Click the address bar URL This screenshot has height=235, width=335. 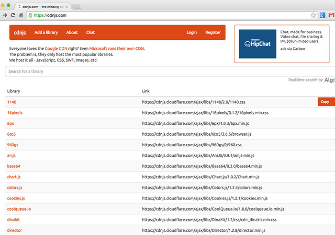[x=50, y=15]
